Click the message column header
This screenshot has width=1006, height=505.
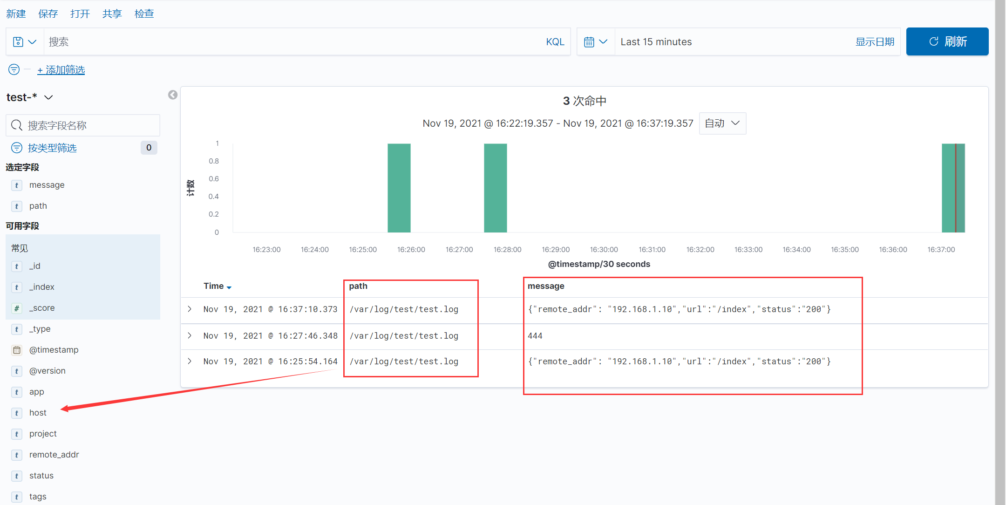(546, 286)
